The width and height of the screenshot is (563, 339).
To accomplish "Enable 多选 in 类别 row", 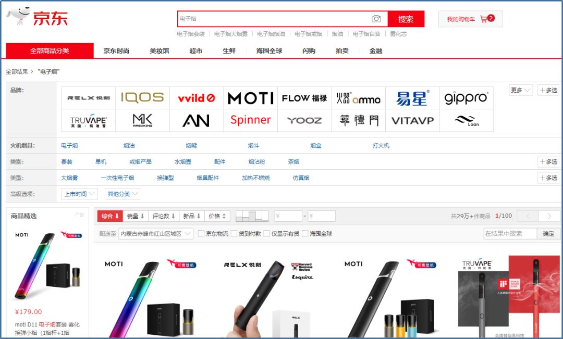I will [x=548, y=162].
